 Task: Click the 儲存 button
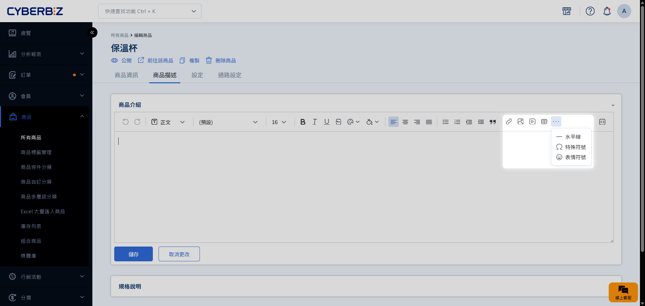point(133,254)
